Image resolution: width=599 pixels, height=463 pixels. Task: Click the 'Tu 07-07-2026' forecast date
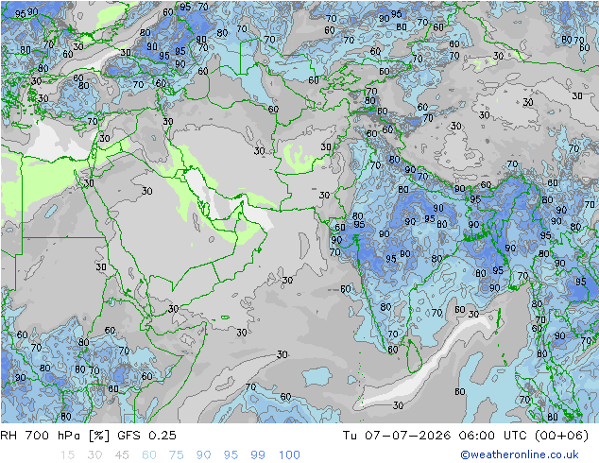click(x=397, y=436)
